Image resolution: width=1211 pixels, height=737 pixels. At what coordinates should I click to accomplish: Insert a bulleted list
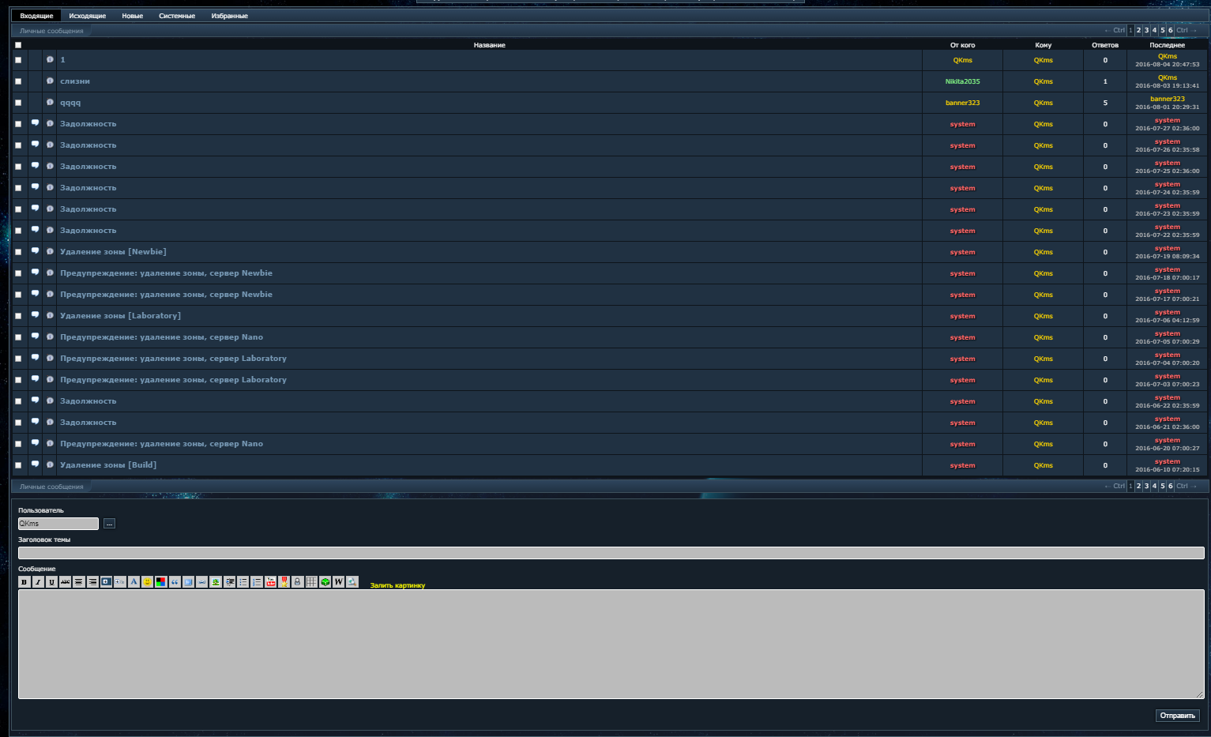(243, 582)
